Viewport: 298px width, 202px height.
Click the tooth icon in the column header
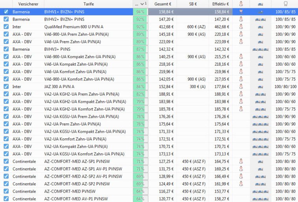tap(285, 4)
